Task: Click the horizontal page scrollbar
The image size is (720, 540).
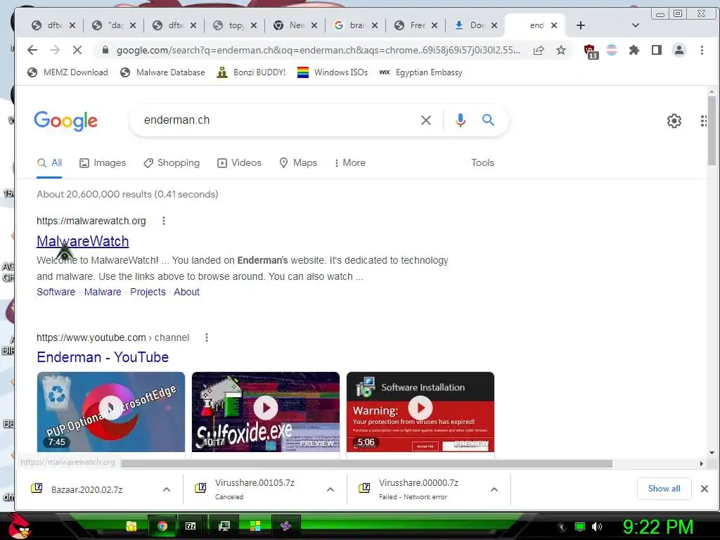Action: (x=366, y=464)
